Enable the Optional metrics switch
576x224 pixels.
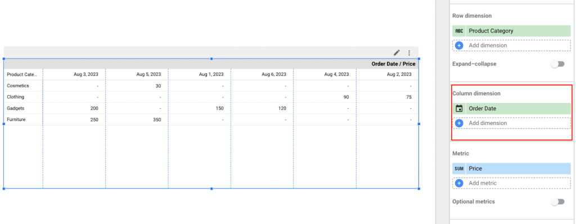point(557,201)
